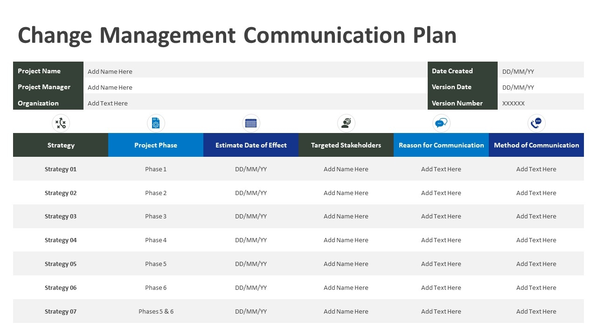Select Estimate Date of Effect header
The width and height of the screenshot is (597, 336).
251,145
